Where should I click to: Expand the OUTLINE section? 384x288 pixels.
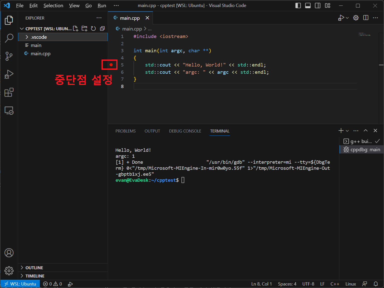point(34,268)
